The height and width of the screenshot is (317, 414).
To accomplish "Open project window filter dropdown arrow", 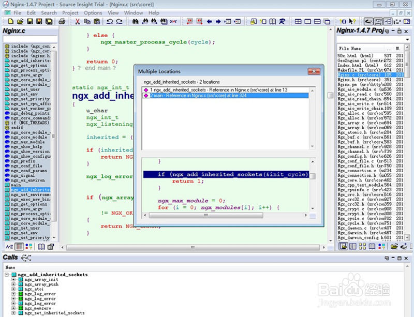I will (x=407, y=40).
